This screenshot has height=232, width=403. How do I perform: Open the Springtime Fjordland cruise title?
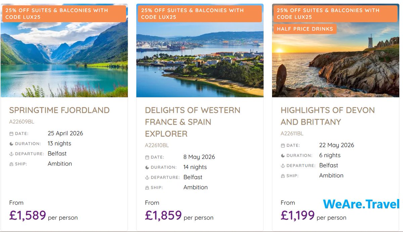coord(59,110)
